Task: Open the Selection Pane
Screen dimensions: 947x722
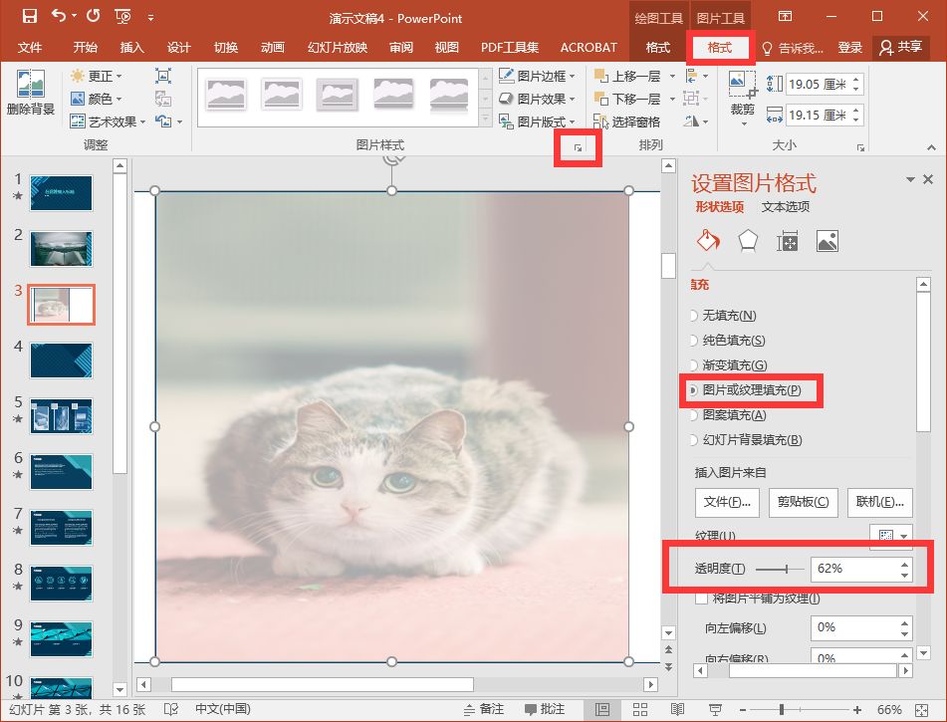Action: [635, 120]
